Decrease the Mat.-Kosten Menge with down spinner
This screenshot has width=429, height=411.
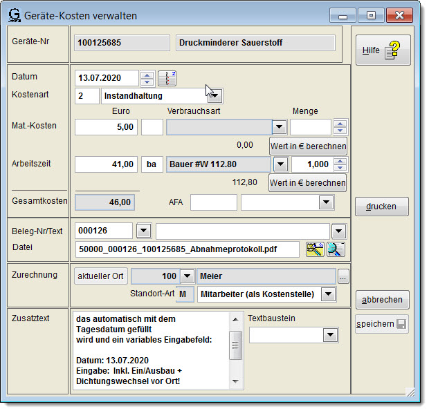(340, 131)
